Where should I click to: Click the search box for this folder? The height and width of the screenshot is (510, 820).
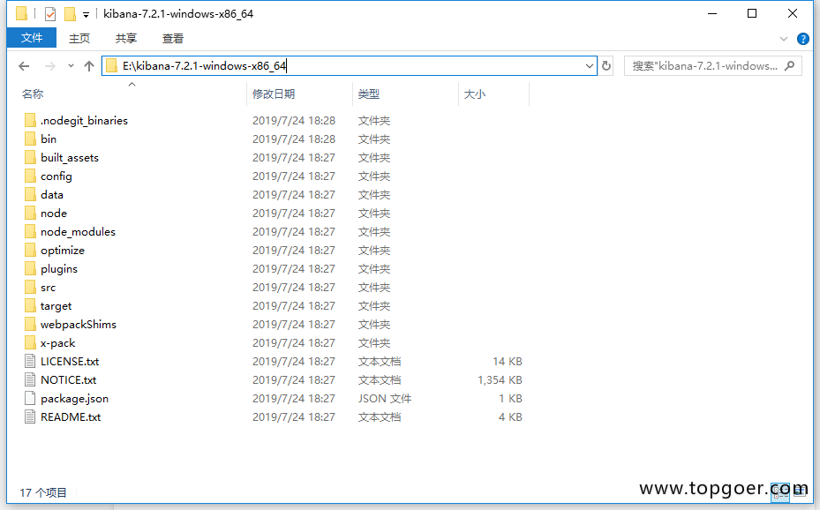pos(704,66)
